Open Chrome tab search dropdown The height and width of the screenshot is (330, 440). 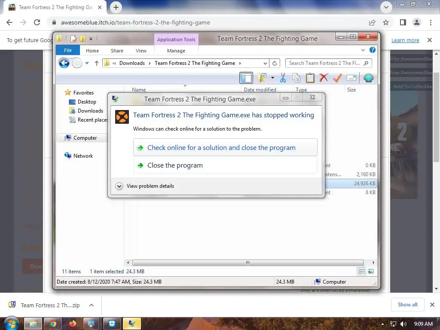[x=386, y=7]
